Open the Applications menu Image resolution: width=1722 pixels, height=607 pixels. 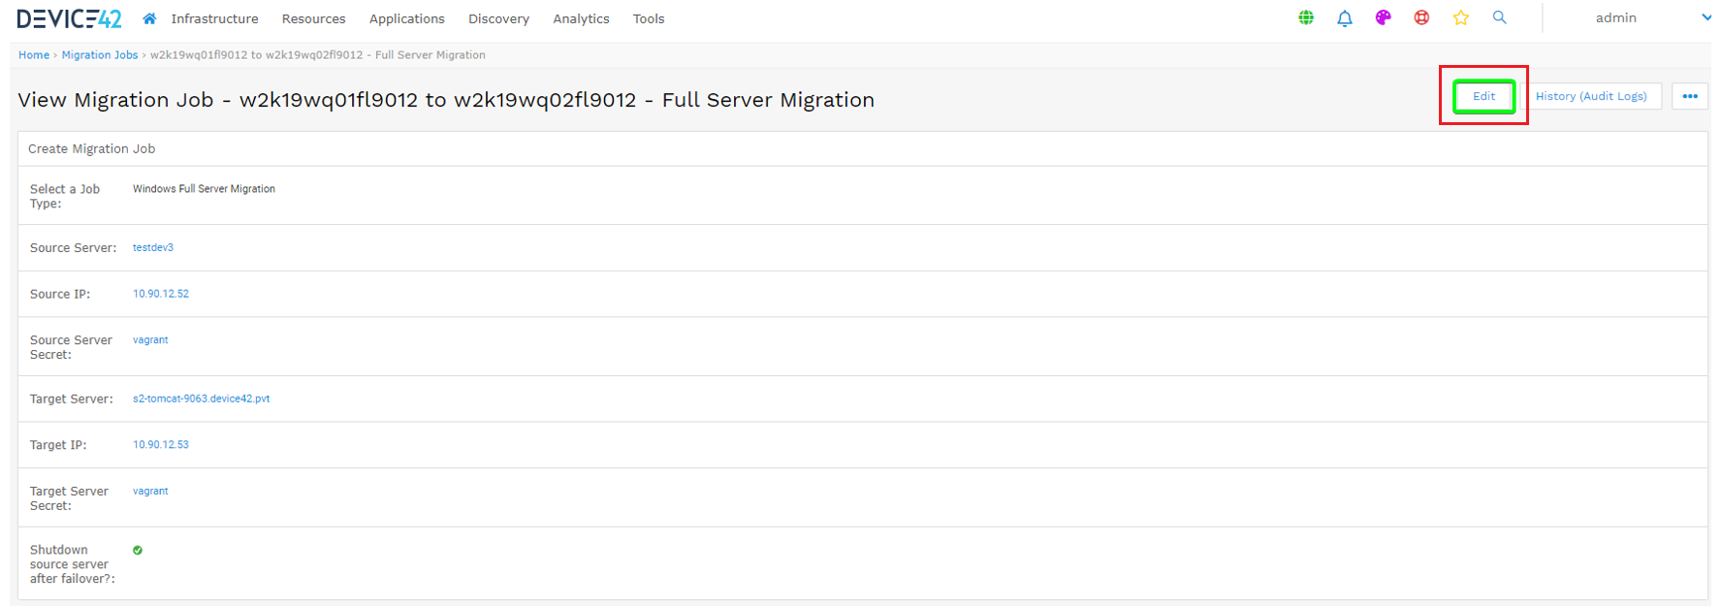pos(406,18)
